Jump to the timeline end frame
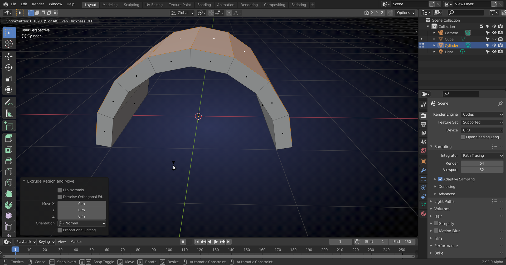 point(229,242)
